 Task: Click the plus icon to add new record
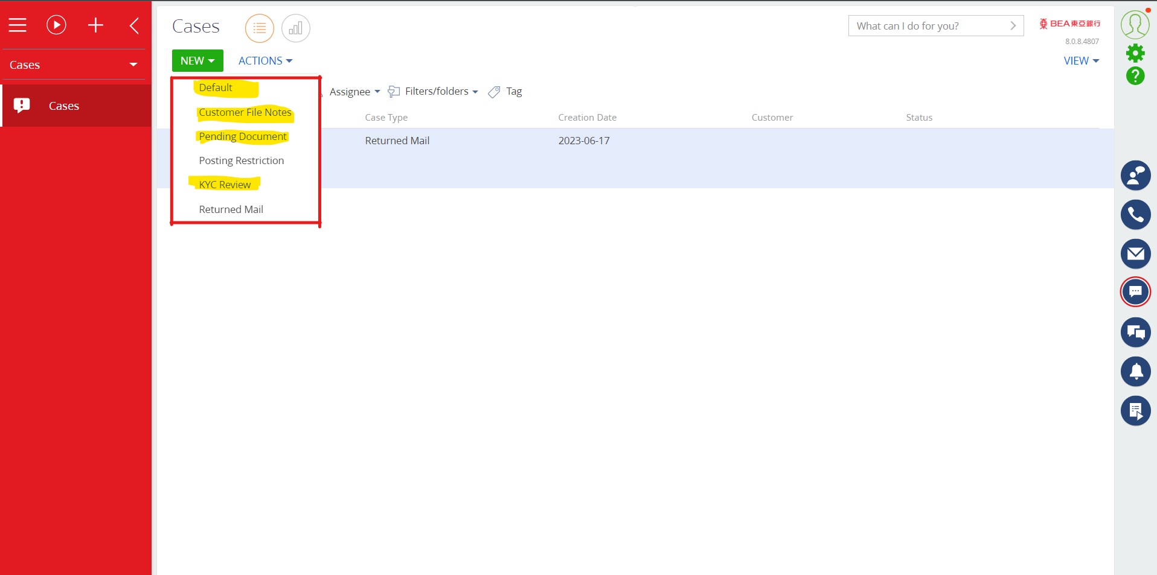[95, 25]
